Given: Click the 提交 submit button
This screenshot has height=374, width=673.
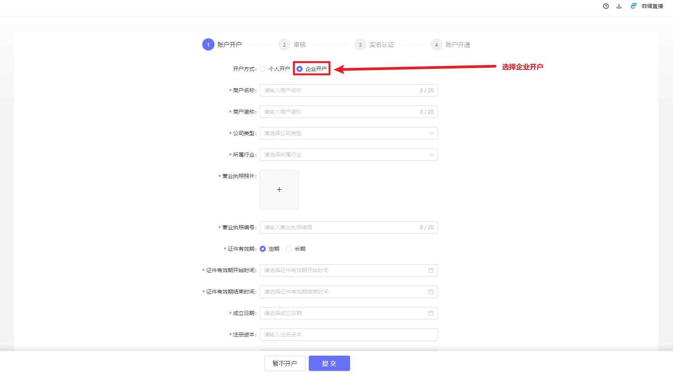Looking at the screenshot, I should (329, 363).
